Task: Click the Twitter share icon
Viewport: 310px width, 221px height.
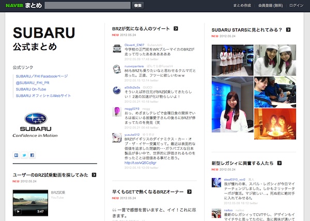Action: click(24, 155)
